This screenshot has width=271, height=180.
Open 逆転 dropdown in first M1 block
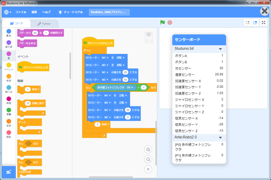120,58
